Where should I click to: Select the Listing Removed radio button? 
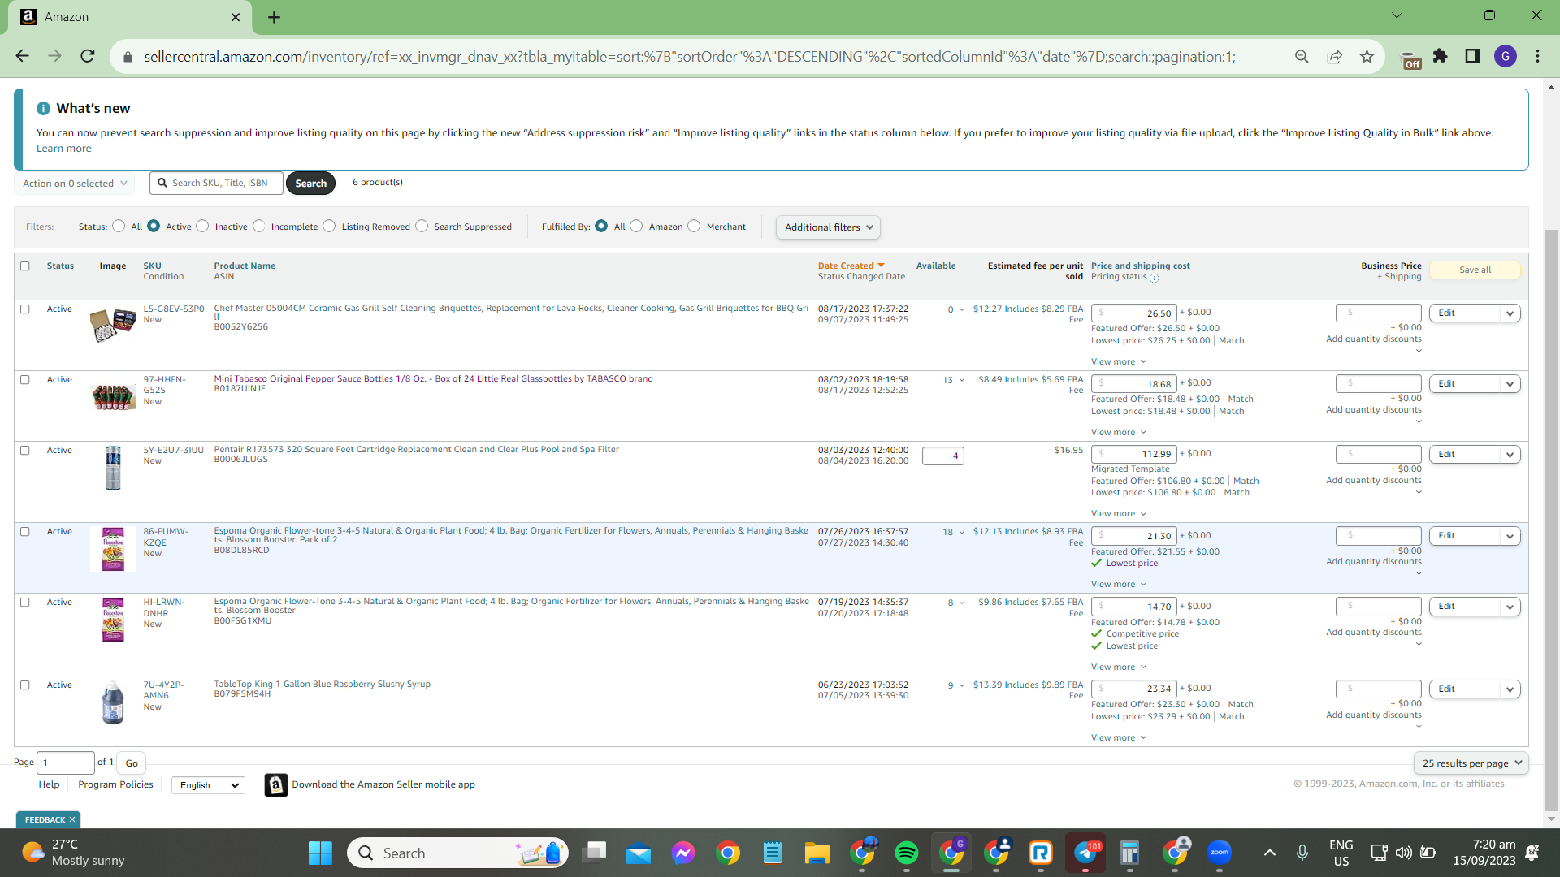pyautogui.click(x=329, y=227)
